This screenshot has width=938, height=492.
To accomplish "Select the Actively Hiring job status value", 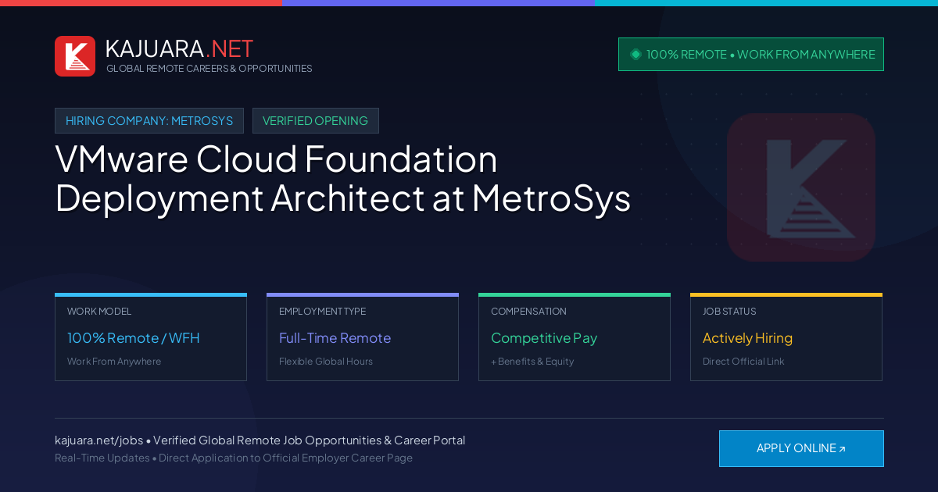I will (x=747, y=338).
